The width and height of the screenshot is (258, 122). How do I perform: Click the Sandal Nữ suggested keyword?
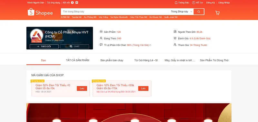point(77,17)
